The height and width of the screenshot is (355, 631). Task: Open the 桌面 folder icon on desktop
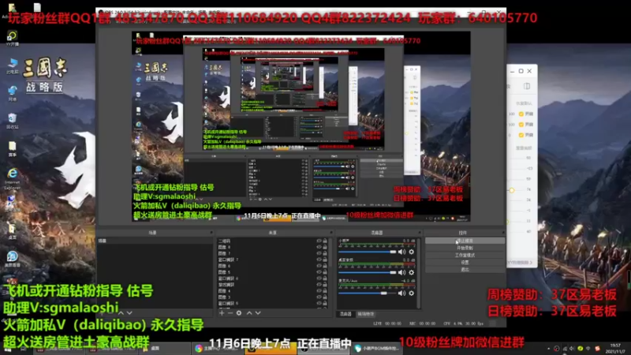[12, 230]
